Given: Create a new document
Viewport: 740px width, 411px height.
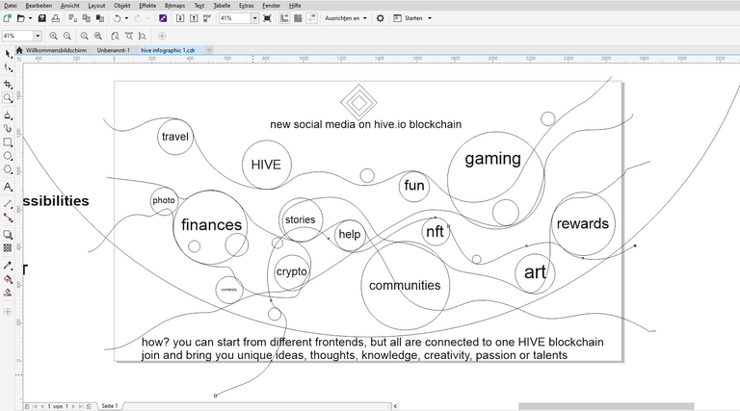Looking at the screenshot, I should tap(8, 18).
